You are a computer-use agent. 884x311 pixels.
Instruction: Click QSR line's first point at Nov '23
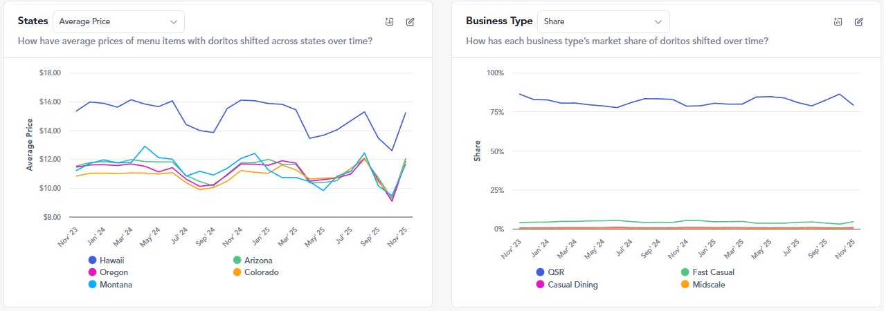(x=520, y=94)
